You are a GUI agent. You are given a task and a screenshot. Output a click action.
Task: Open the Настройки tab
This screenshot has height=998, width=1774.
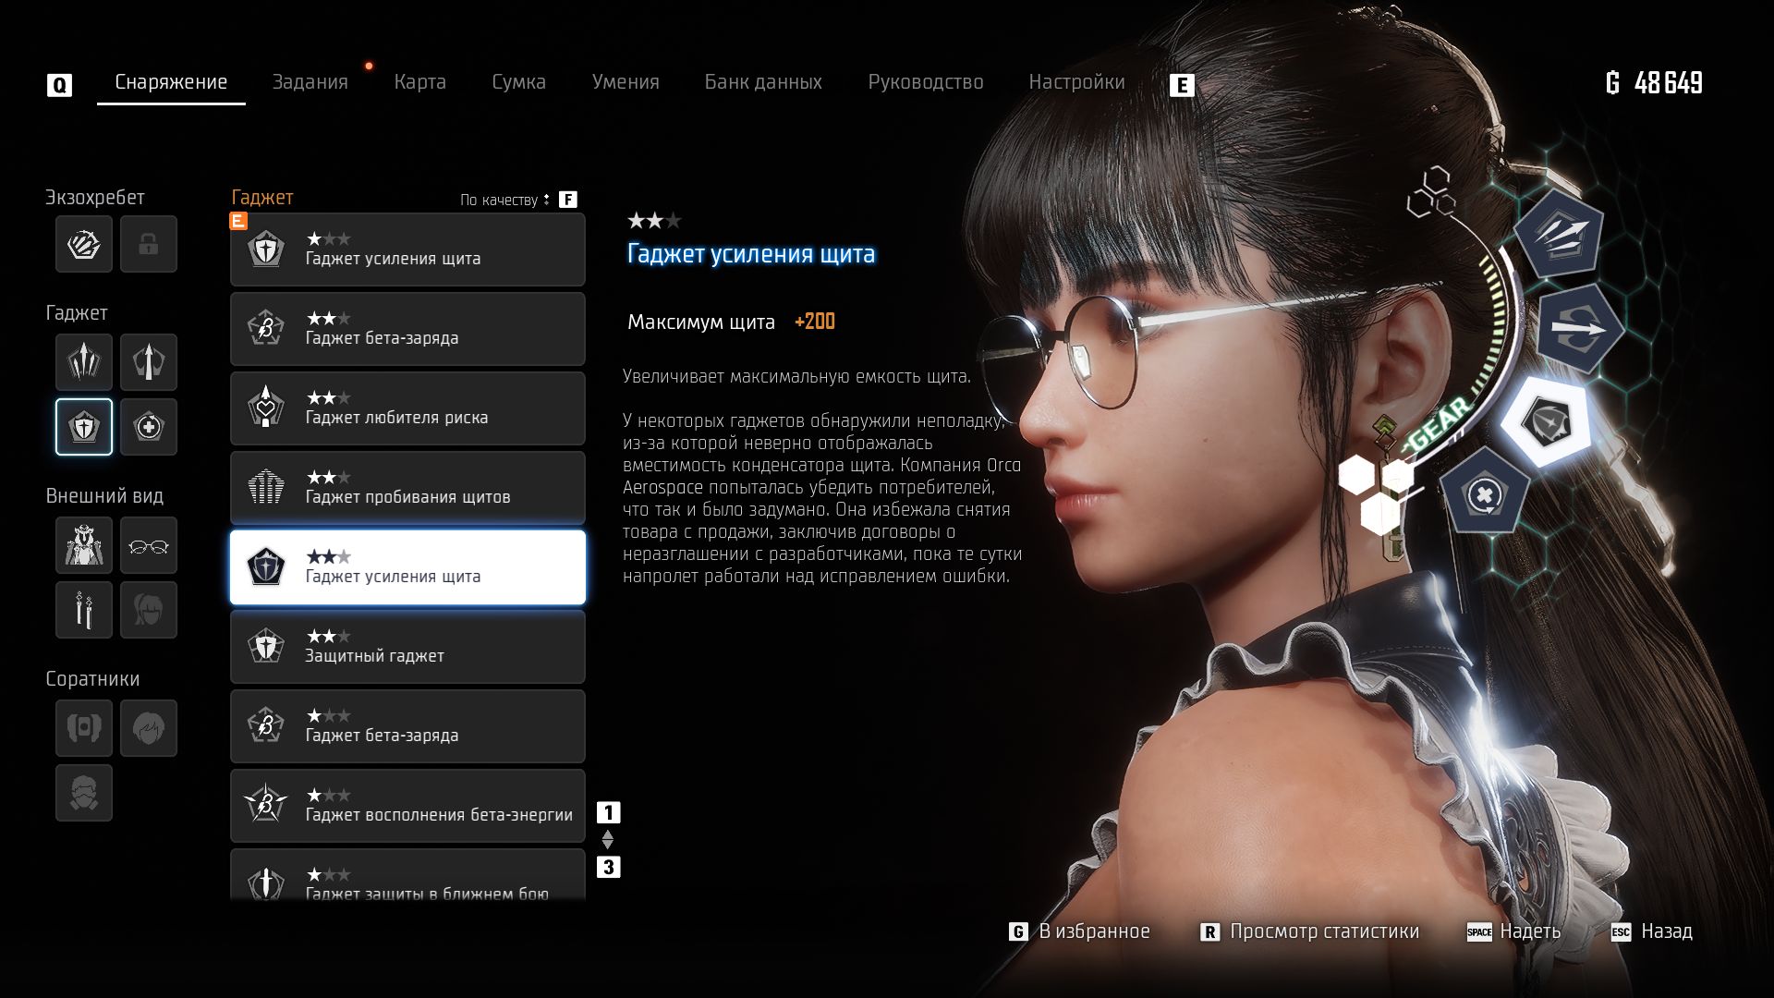1076,82
